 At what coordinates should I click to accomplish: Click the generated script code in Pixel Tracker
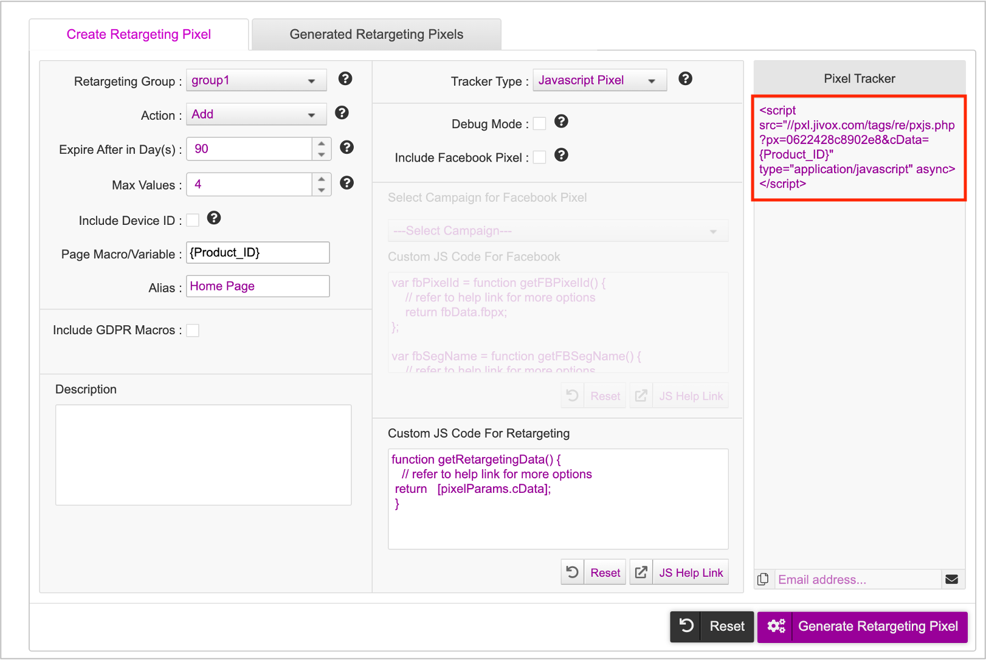tap(858, 147)
